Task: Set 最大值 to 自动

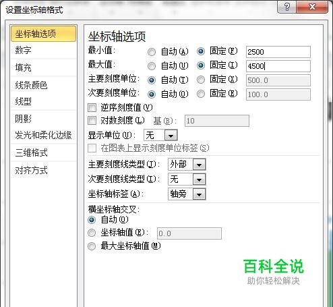Action: 152,66
